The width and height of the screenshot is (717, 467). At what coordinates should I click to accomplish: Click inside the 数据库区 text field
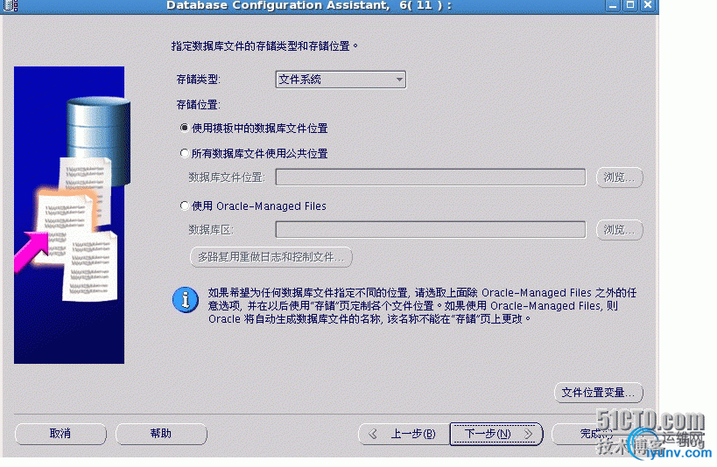point(431,229)
